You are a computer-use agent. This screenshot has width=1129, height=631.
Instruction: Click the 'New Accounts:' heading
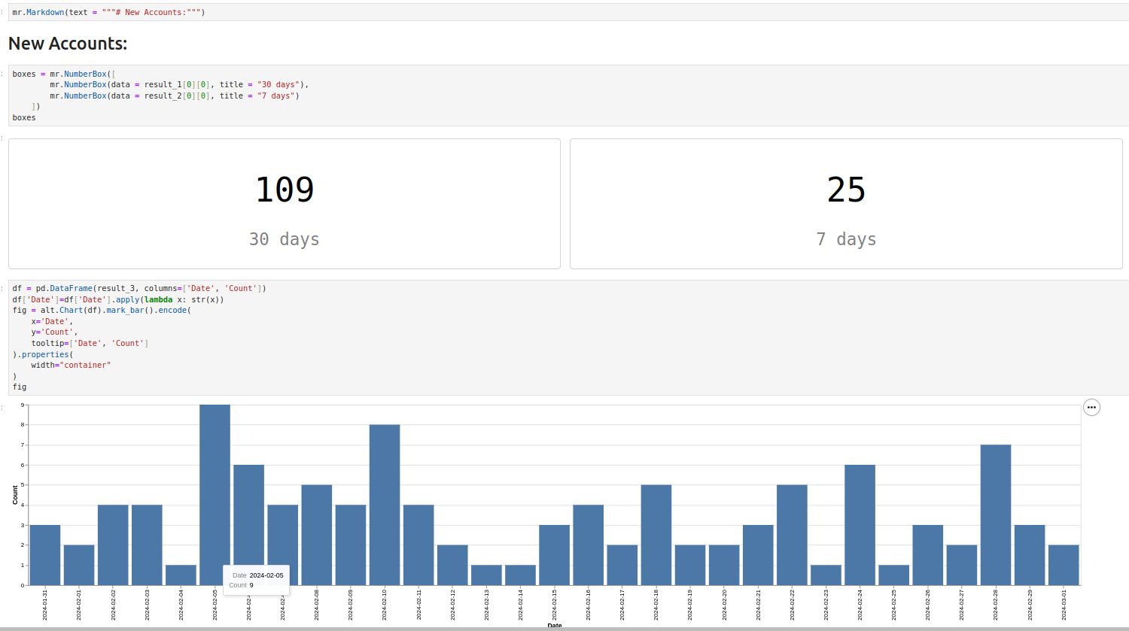68,44
